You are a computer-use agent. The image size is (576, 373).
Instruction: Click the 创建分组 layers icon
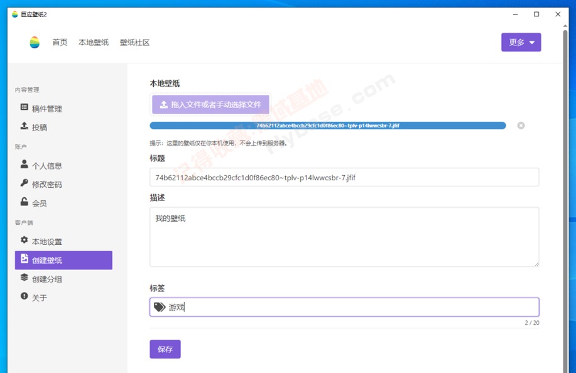tap(24, 277)
